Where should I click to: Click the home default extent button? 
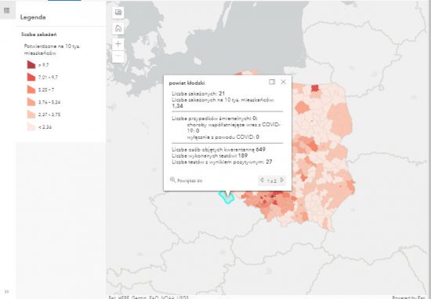tap(118, 28)
